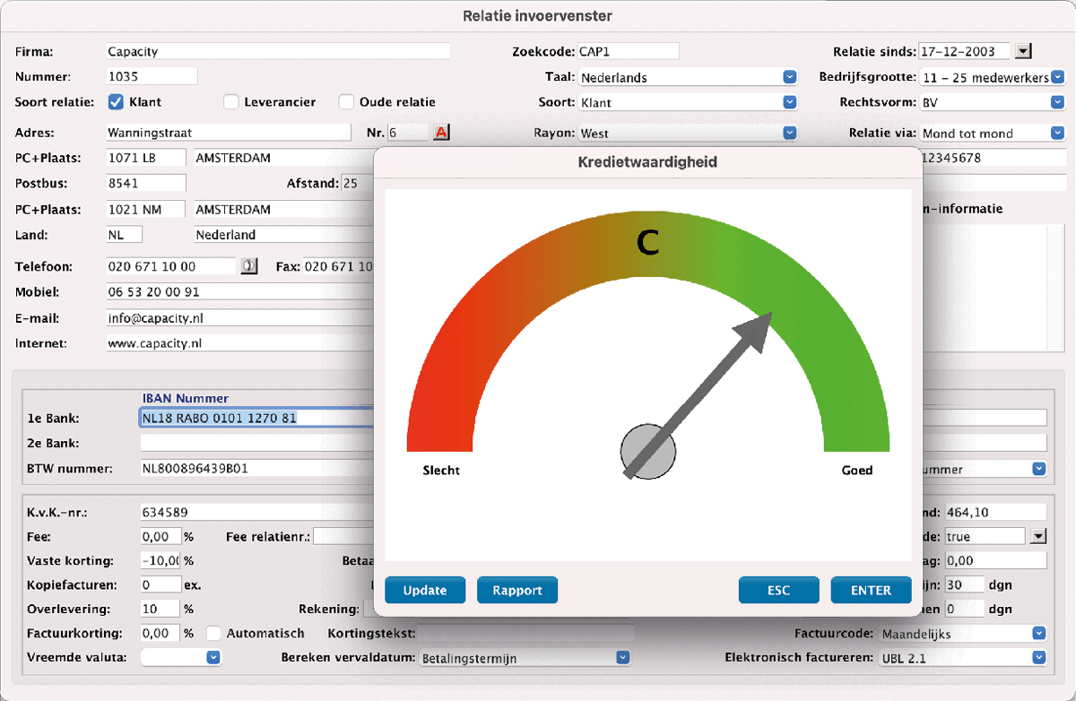Click the Kopiefacturen field showing 0
This screenshot has width=1076, height=701.
click(161, 584)
